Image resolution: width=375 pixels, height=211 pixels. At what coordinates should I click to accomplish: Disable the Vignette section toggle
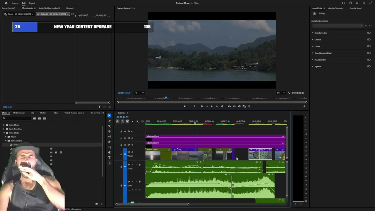(369, 67)
